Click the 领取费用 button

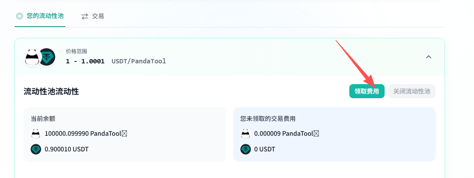pyautogui.click(x=367, y=91)
